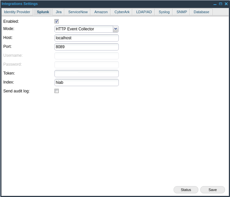Screen dimensions: 230x197
Task: Click the empty Token input field
Action: pos(86,74)
